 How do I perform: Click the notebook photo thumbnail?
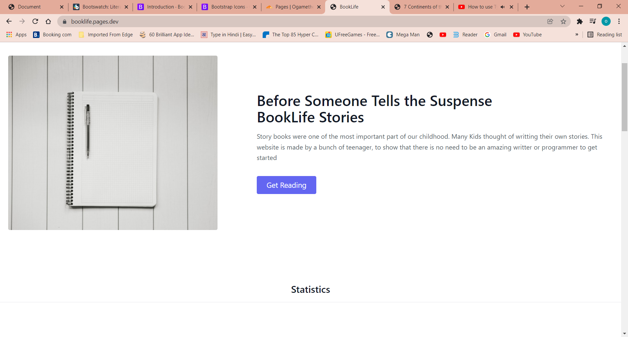point(113,142)
